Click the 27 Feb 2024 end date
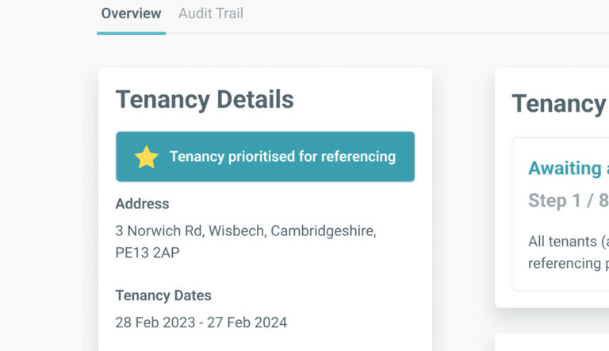 coord(247,322)
